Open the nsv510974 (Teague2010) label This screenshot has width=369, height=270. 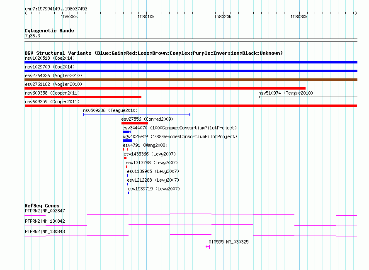(286, 93)
